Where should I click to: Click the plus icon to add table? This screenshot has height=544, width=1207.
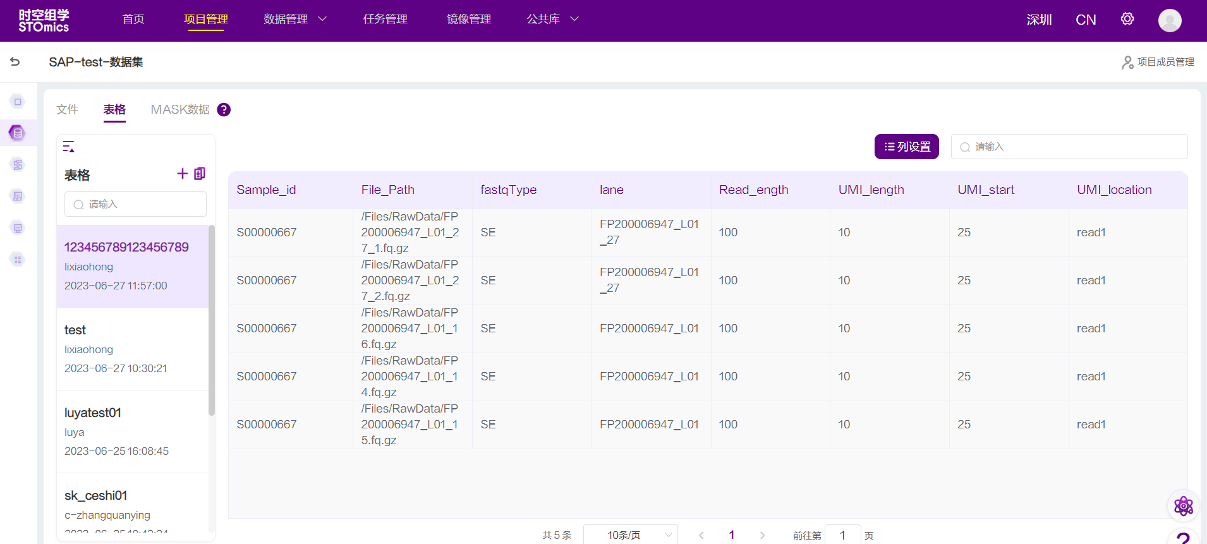[x=182, y=174]
